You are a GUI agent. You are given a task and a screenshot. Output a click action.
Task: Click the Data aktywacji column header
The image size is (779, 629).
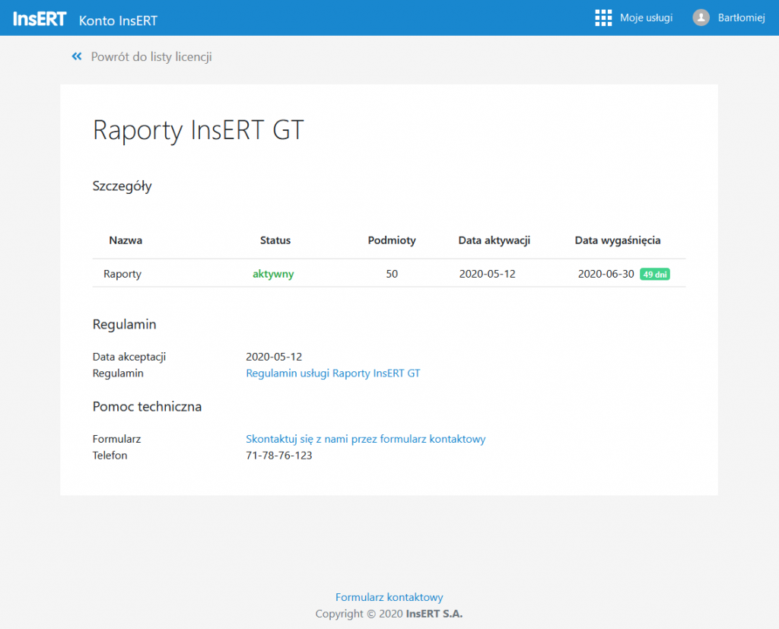pyautogui.click(x=494, y=240)
